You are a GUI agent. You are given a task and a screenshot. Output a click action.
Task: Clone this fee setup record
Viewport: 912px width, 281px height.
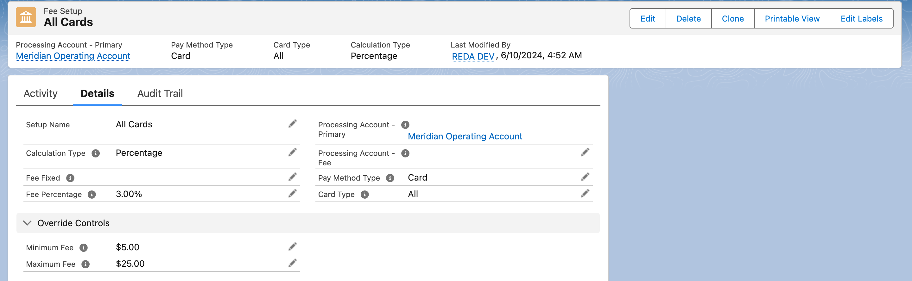pos(732,18)
